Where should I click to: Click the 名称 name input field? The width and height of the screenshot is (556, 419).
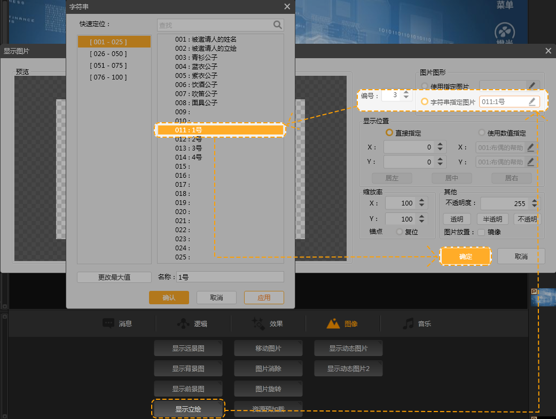pyautogui.click(x=230, y=277)
